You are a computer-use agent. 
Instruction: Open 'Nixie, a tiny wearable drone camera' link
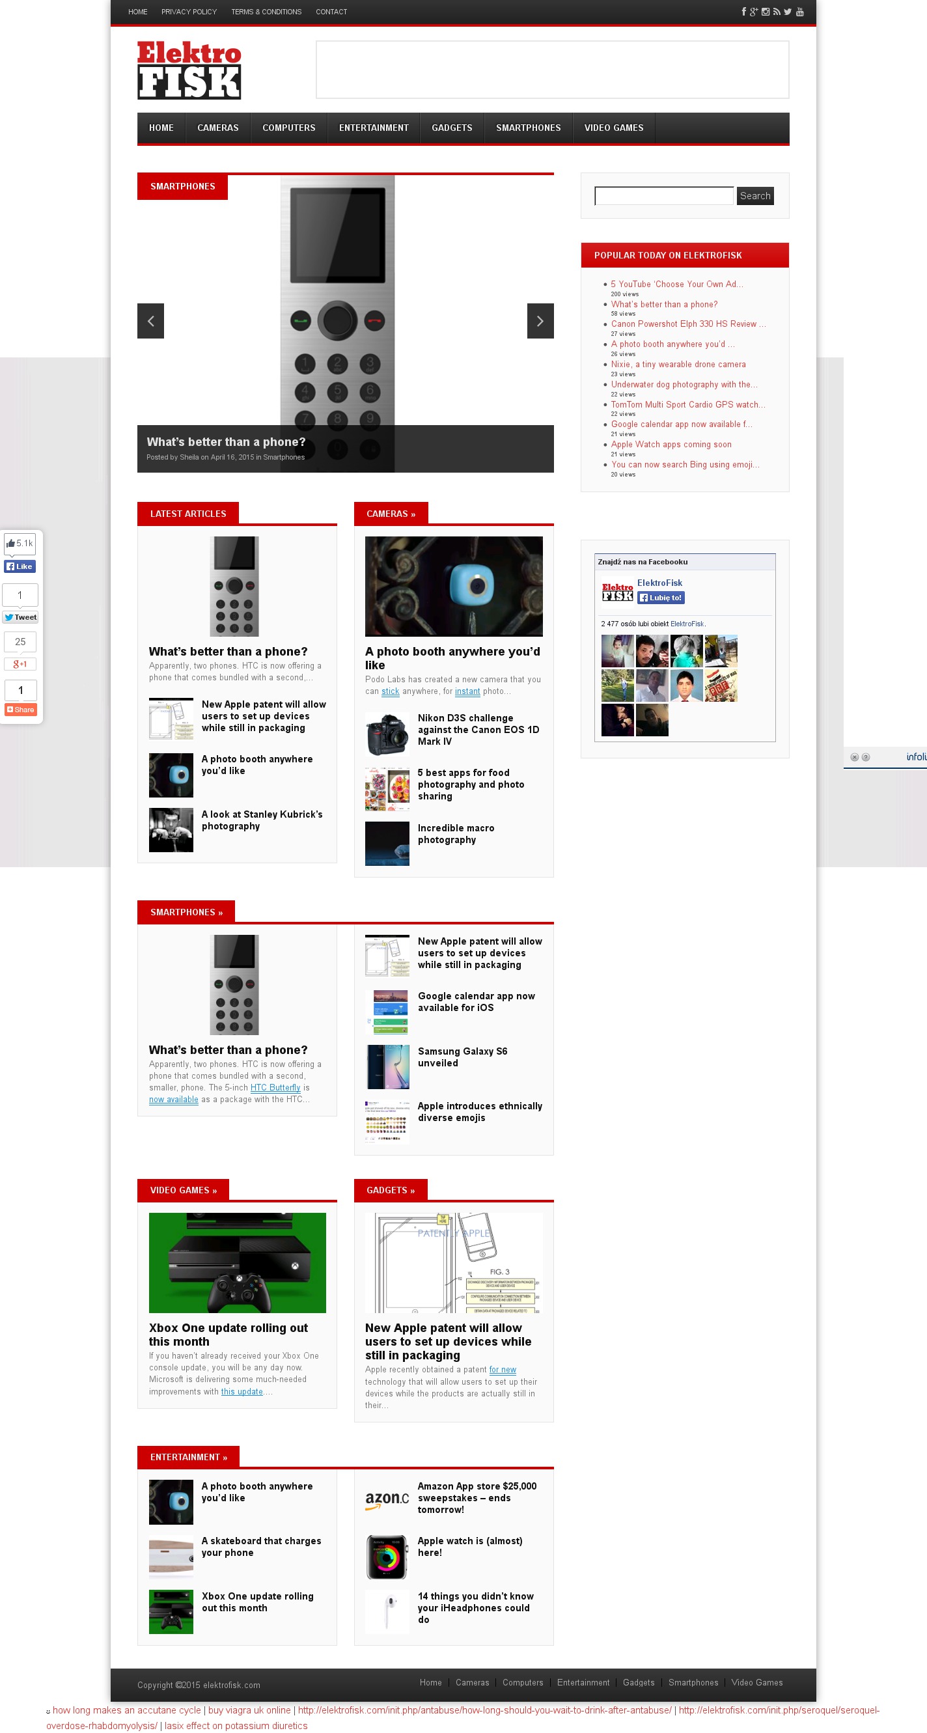[x=678, y=364]
